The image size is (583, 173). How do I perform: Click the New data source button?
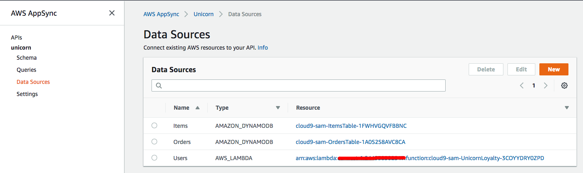click(x=554, y=69)
